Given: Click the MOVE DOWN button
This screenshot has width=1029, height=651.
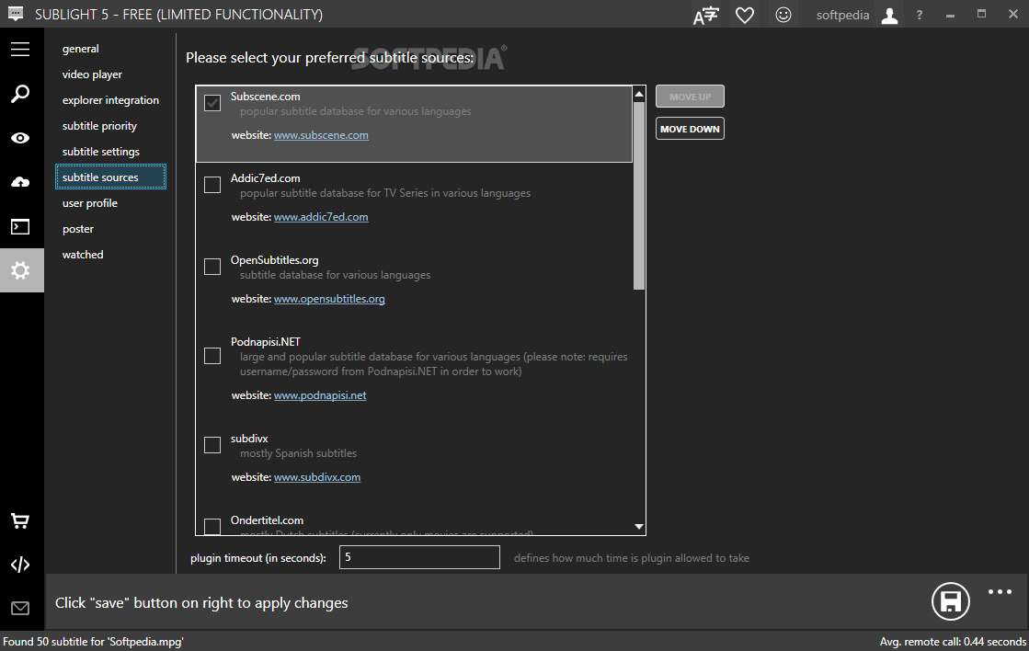Looking at the screenshot, I should click(690, 129).
